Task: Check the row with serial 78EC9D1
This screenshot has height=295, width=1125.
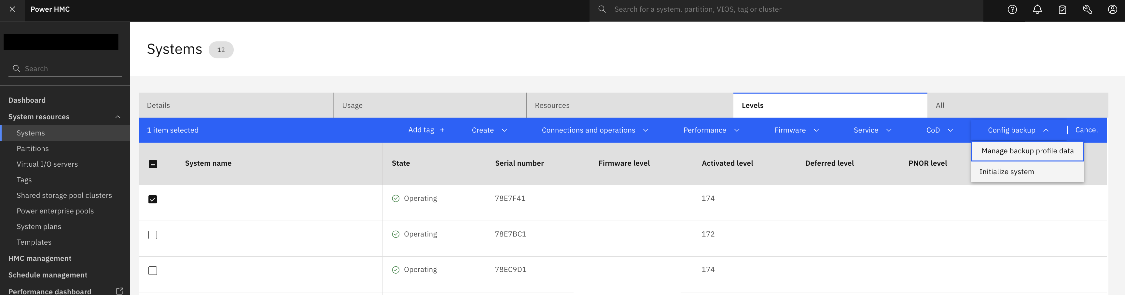Action: coord(153,271)
